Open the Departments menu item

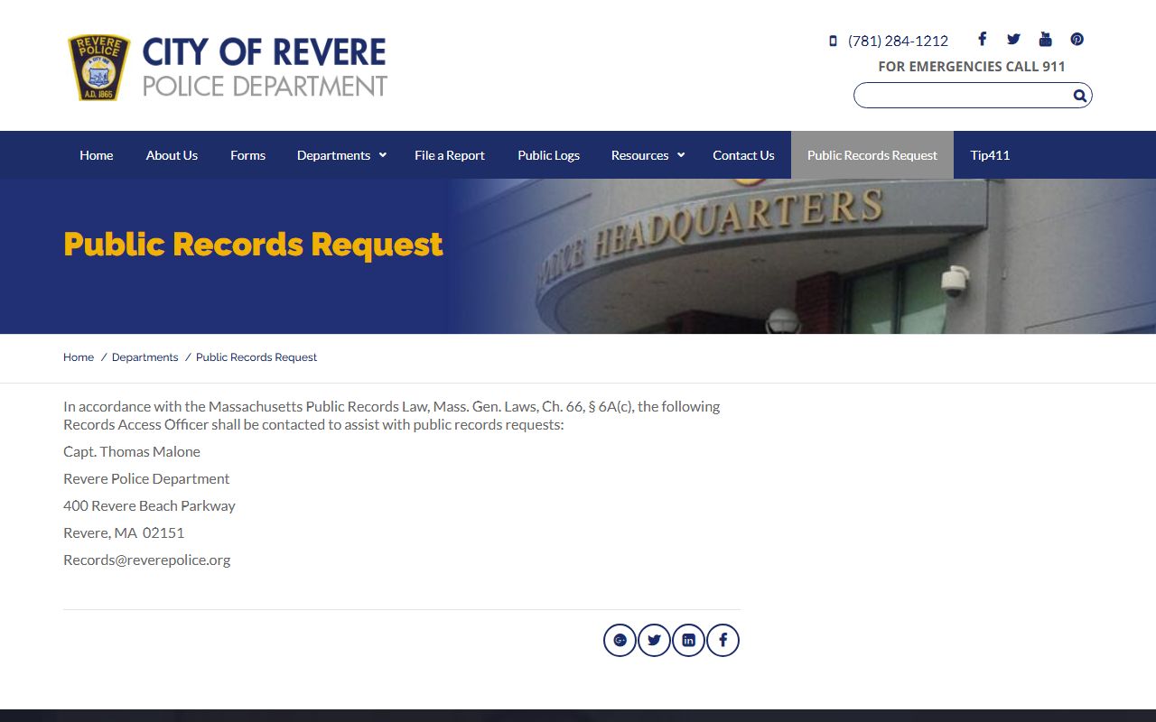(333, 155)
